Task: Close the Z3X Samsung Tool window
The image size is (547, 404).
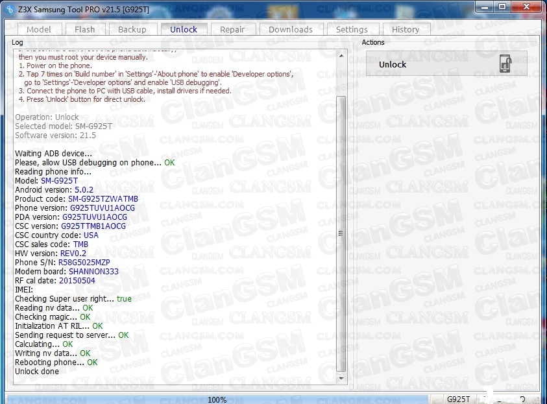Action: pos(526,7)
